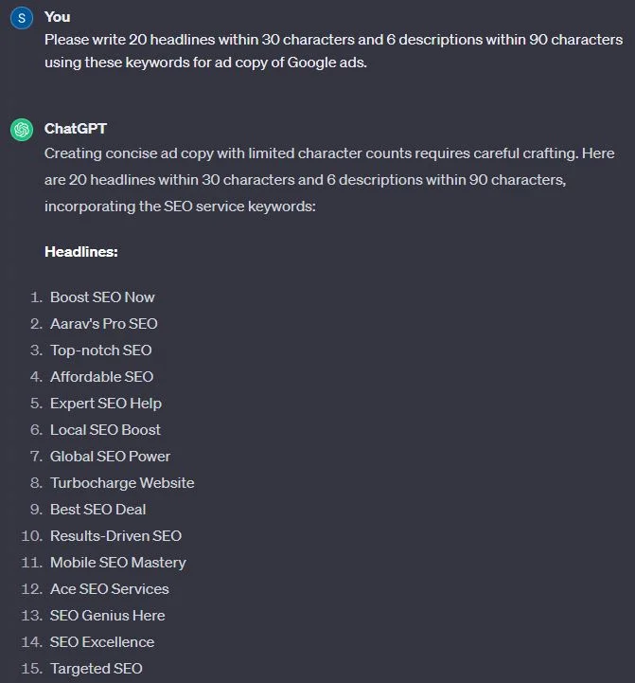Click headline 'Affordable SEO'
This screenshot has width=635, height=683.
(x=102, y=377)
